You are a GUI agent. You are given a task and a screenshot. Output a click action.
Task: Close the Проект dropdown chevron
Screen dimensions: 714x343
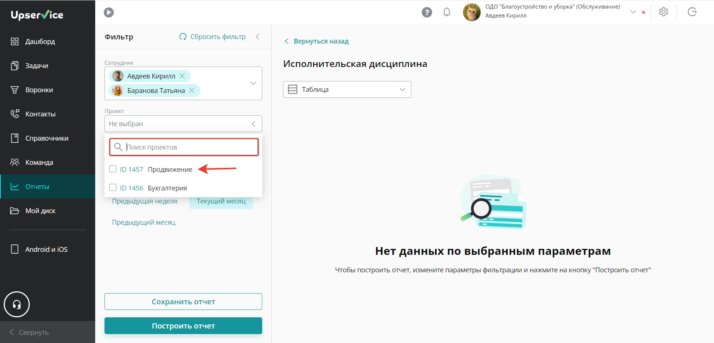pyautogui.click(x=253, y=124)
